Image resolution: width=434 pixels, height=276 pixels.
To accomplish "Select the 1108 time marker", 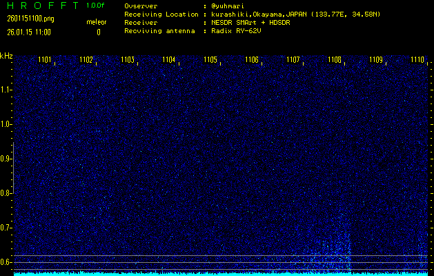I will pyautogui.click(x=335, y=60).
